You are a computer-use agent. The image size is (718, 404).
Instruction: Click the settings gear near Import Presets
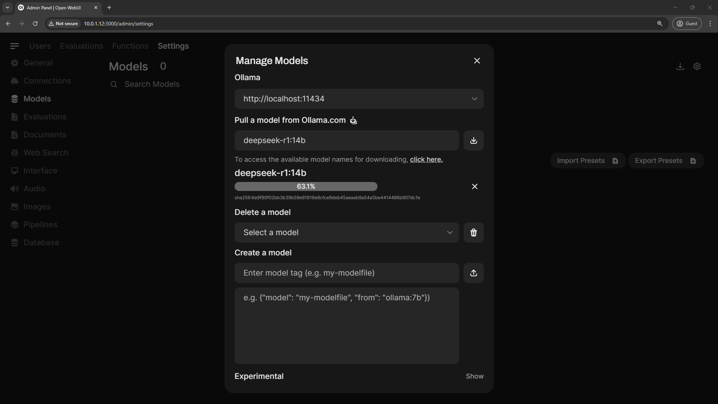click(x=697, y=66)
